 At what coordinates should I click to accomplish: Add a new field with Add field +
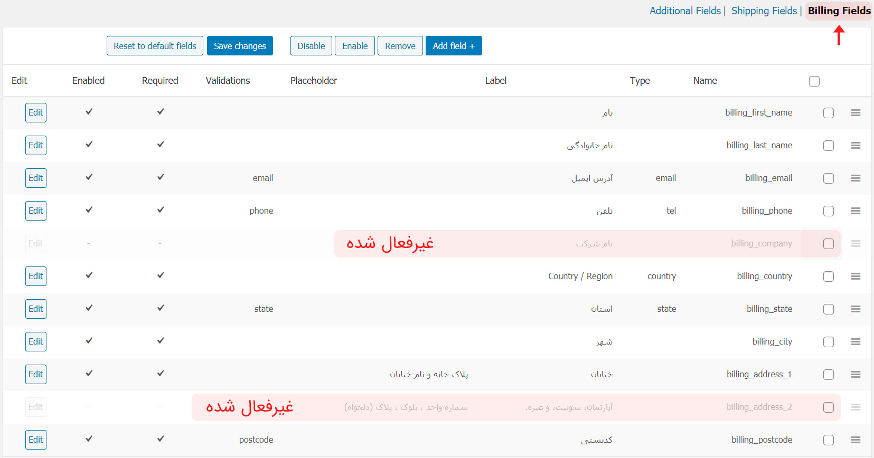coord(454,46)
